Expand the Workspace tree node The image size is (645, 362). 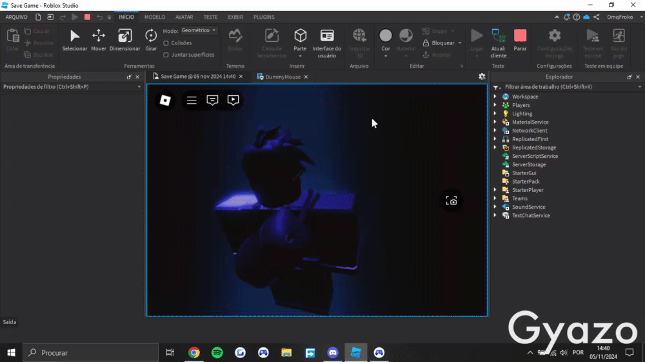(495, 97)
